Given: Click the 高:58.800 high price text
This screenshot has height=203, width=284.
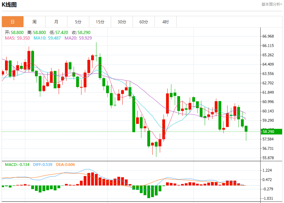Looking at the screenshot, I should coord(37,32).
